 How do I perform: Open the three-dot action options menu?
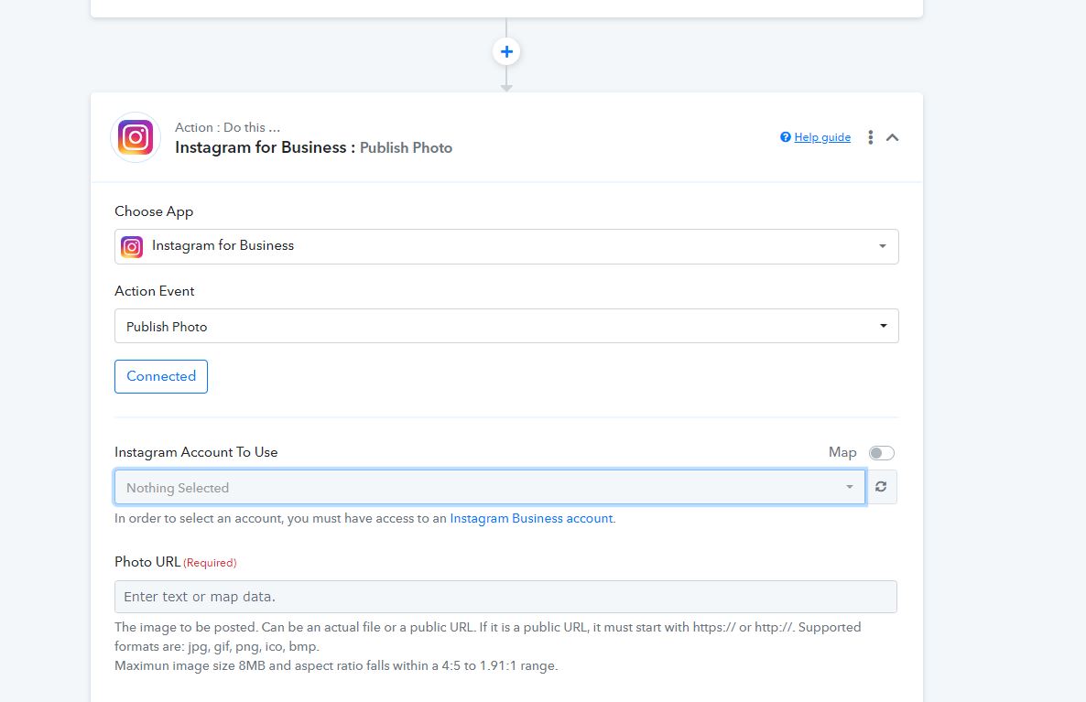coord(871,137)
